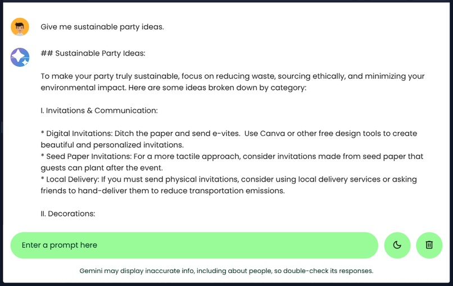
Task: Click the user message 'Give me sustainable party ideas.'
Action: 102,27
